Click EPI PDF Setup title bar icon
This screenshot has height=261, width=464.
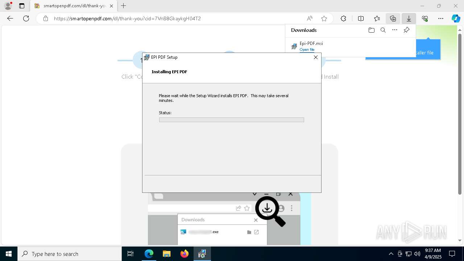click(x=146, y=57)
